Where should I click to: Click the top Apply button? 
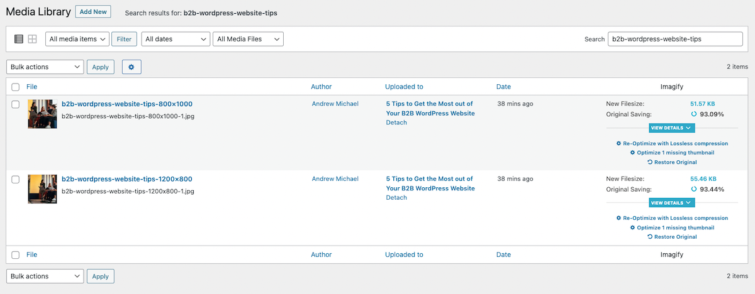pyautogui.click(x=101, y=67)
